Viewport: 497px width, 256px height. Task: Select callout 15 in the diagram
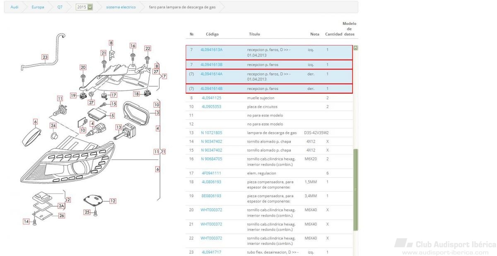[113, 104]
